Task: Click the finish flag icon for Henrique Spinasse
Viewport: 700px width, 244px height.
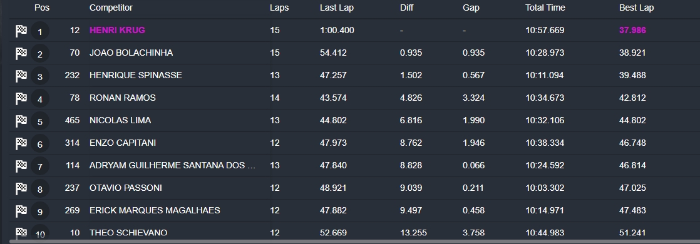Action: point(21,76)
